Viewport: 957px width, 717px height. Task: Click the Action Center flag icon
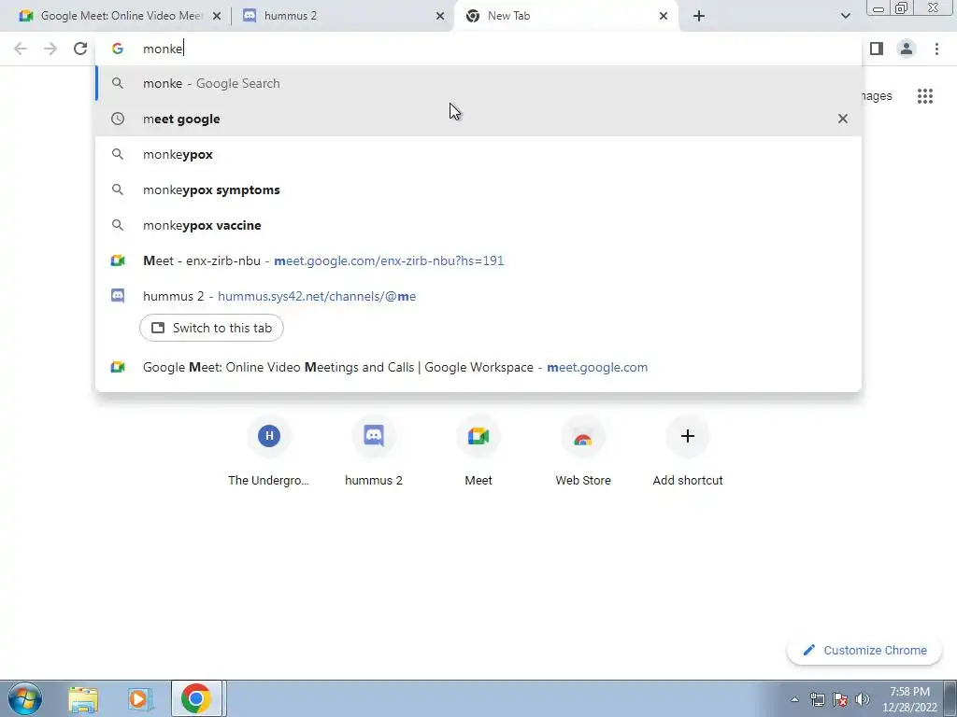[x=840, y=699]
